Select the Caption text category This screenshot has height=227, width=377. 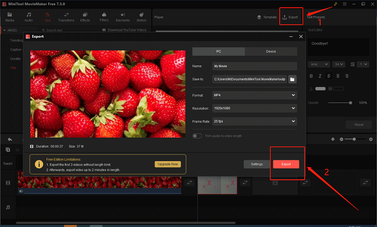coord(15,49)
